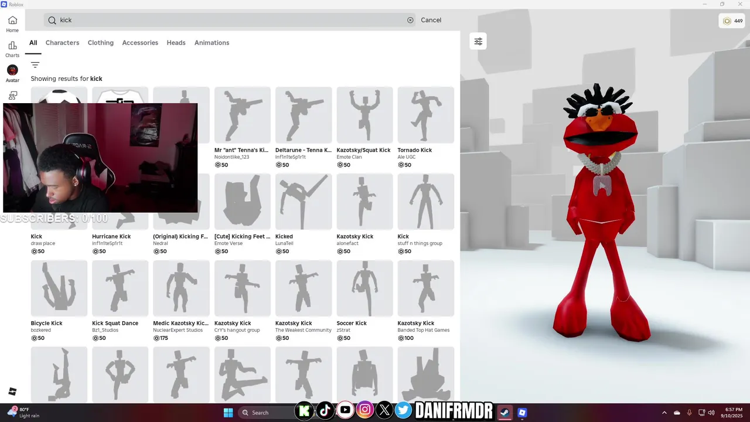Switch to the Clothing tab
The image size is (750, 422).
point(101,43)
